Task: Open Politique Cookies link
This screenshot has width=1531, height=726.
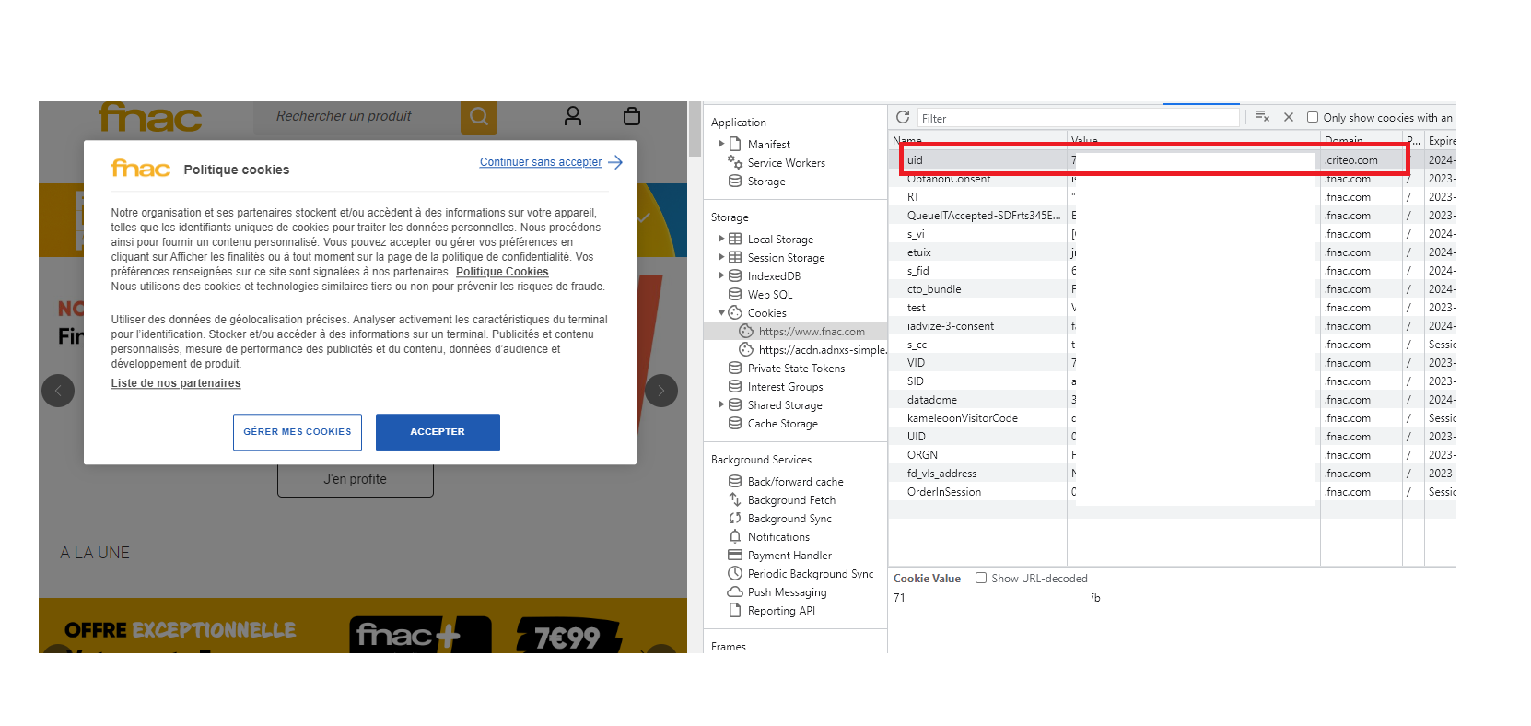Action: [x=502, y=272]
